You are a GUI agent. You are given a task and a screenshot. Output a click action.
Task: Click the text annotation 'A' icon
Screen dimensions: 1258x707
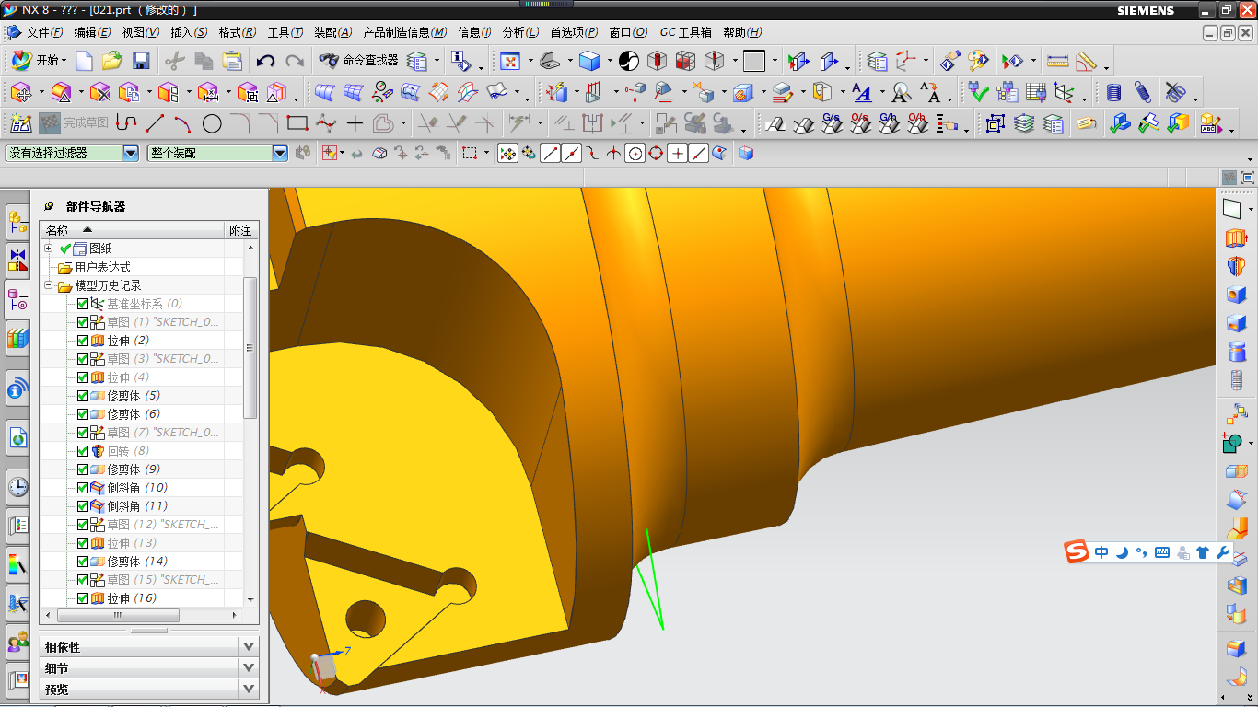pos(861,92)
